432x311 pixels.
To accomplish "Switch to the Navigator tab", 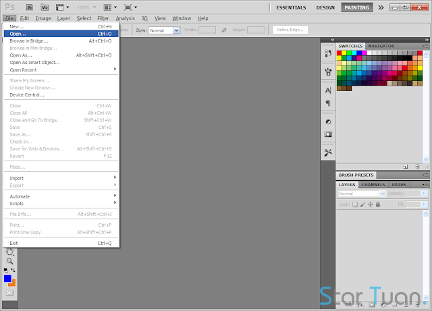I will tap(381, 46).
